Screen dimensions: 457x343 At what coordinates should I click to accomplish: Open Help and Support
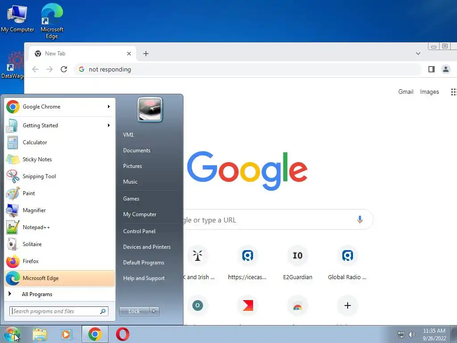pyautogui.click(x=144, y=278)
